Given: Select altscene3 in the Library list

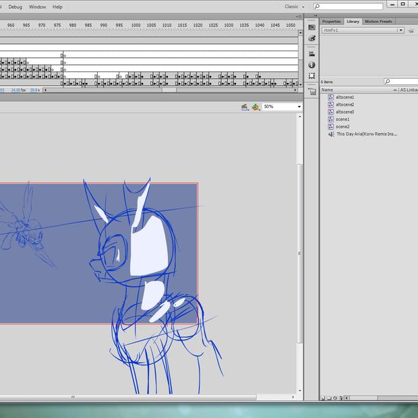Looking at the screenshot, I should point(345,112).
